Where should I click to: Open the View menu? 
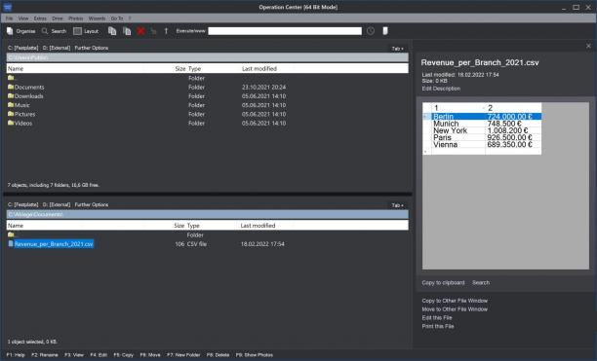tap(23, 18)
